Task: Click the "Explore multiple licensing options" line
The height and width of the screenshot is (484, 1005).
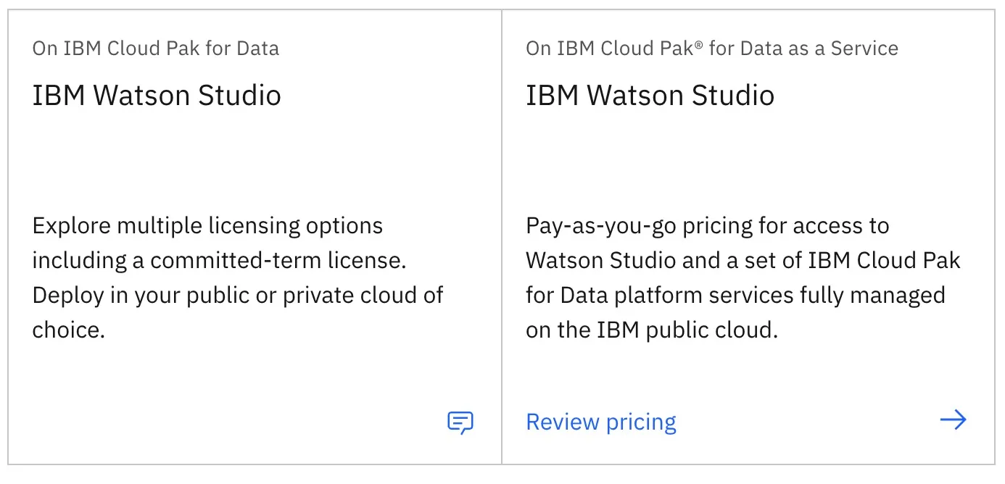Action: (207, 225)
